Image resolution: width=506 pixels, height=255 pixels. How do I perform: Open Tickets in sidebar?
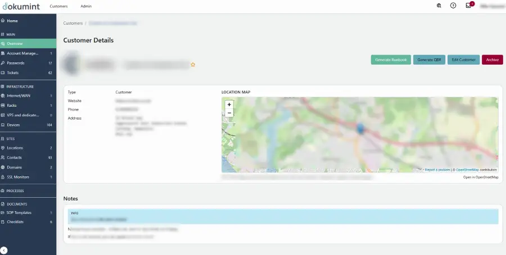(28, 72)
